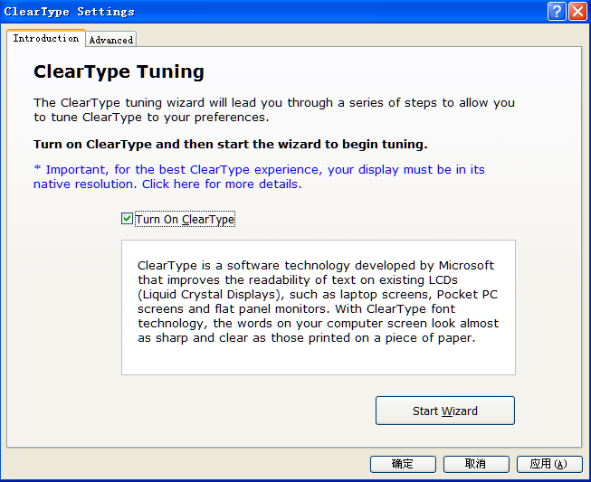Cancel the dialog with 取消

point(476,464)
